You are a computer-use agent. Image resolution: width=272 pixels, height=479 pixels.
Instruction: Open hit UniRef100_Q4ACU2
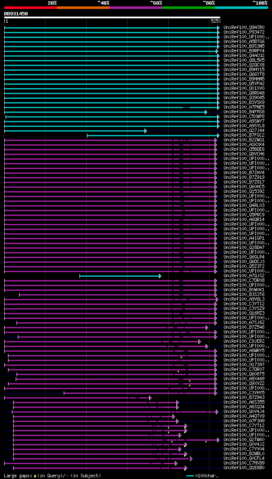(244, 56)
